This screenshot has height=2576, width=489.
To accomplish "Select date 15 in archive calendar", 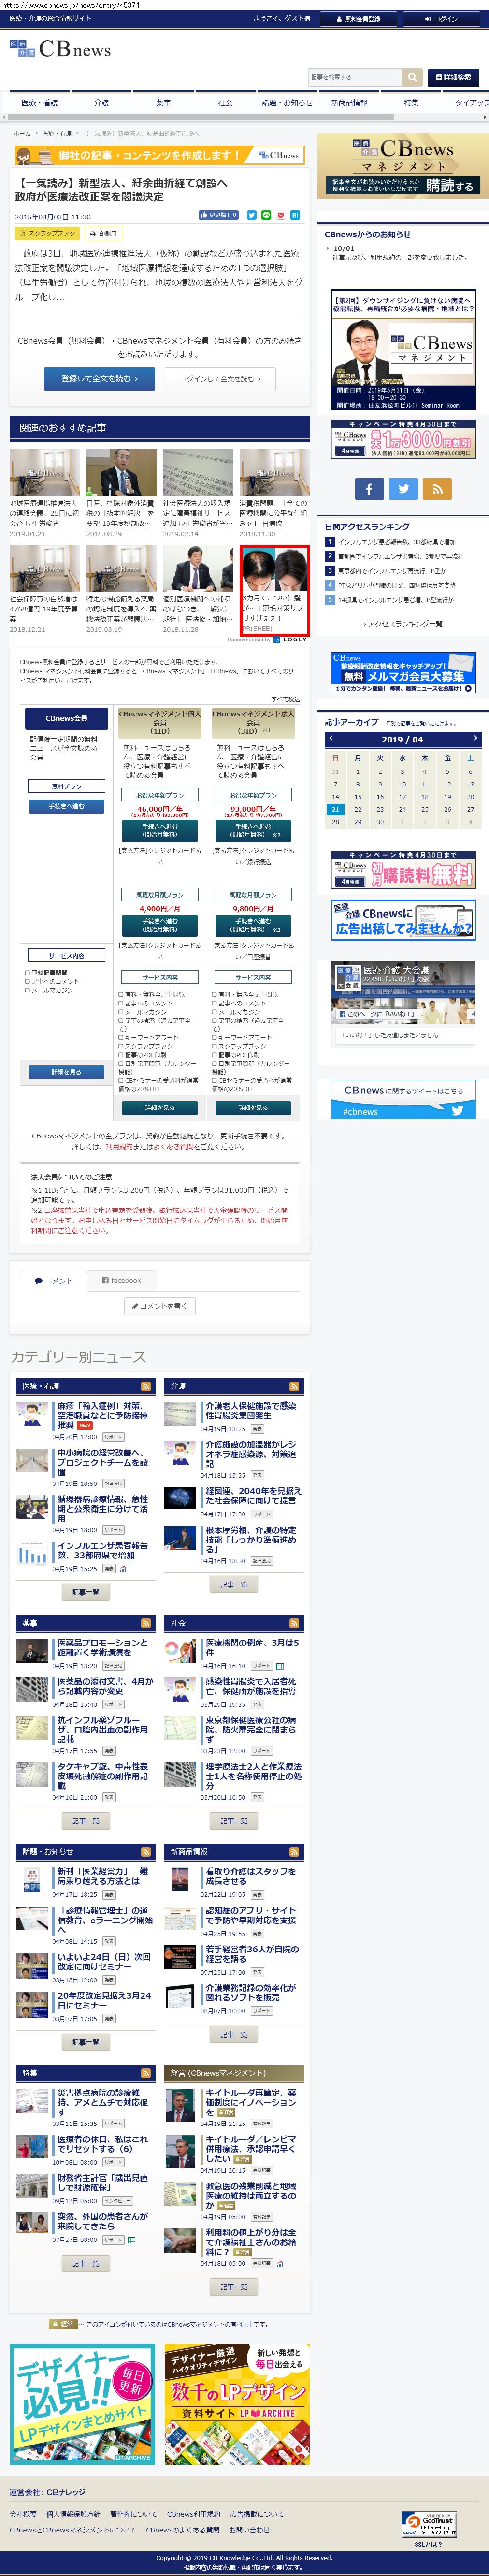I will pos(358,797).
